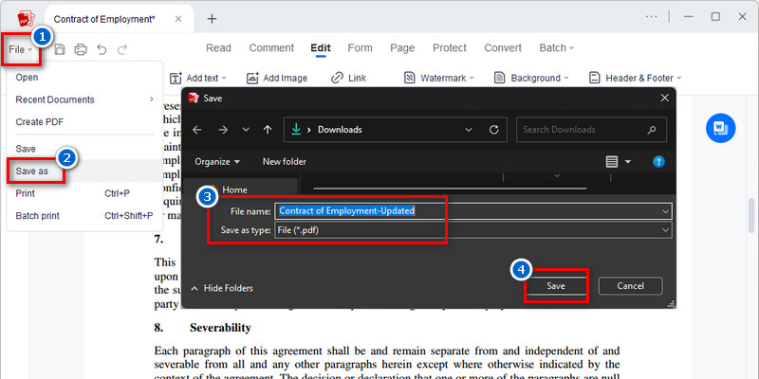Close the Contract of Employment tab
This screenshot has height=379, width=759.
click(x=178, y=19)
